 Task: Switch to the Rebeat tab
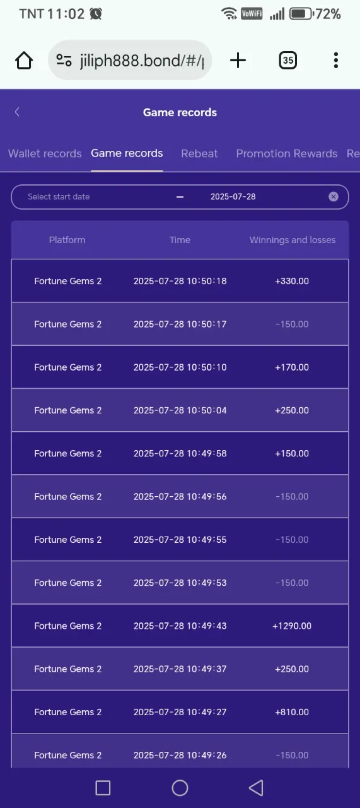click(x=199, y=153)
